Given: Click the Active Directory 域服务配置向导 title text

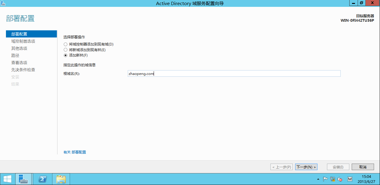Looking at the screenshot, I should click(x=190, y=3).
